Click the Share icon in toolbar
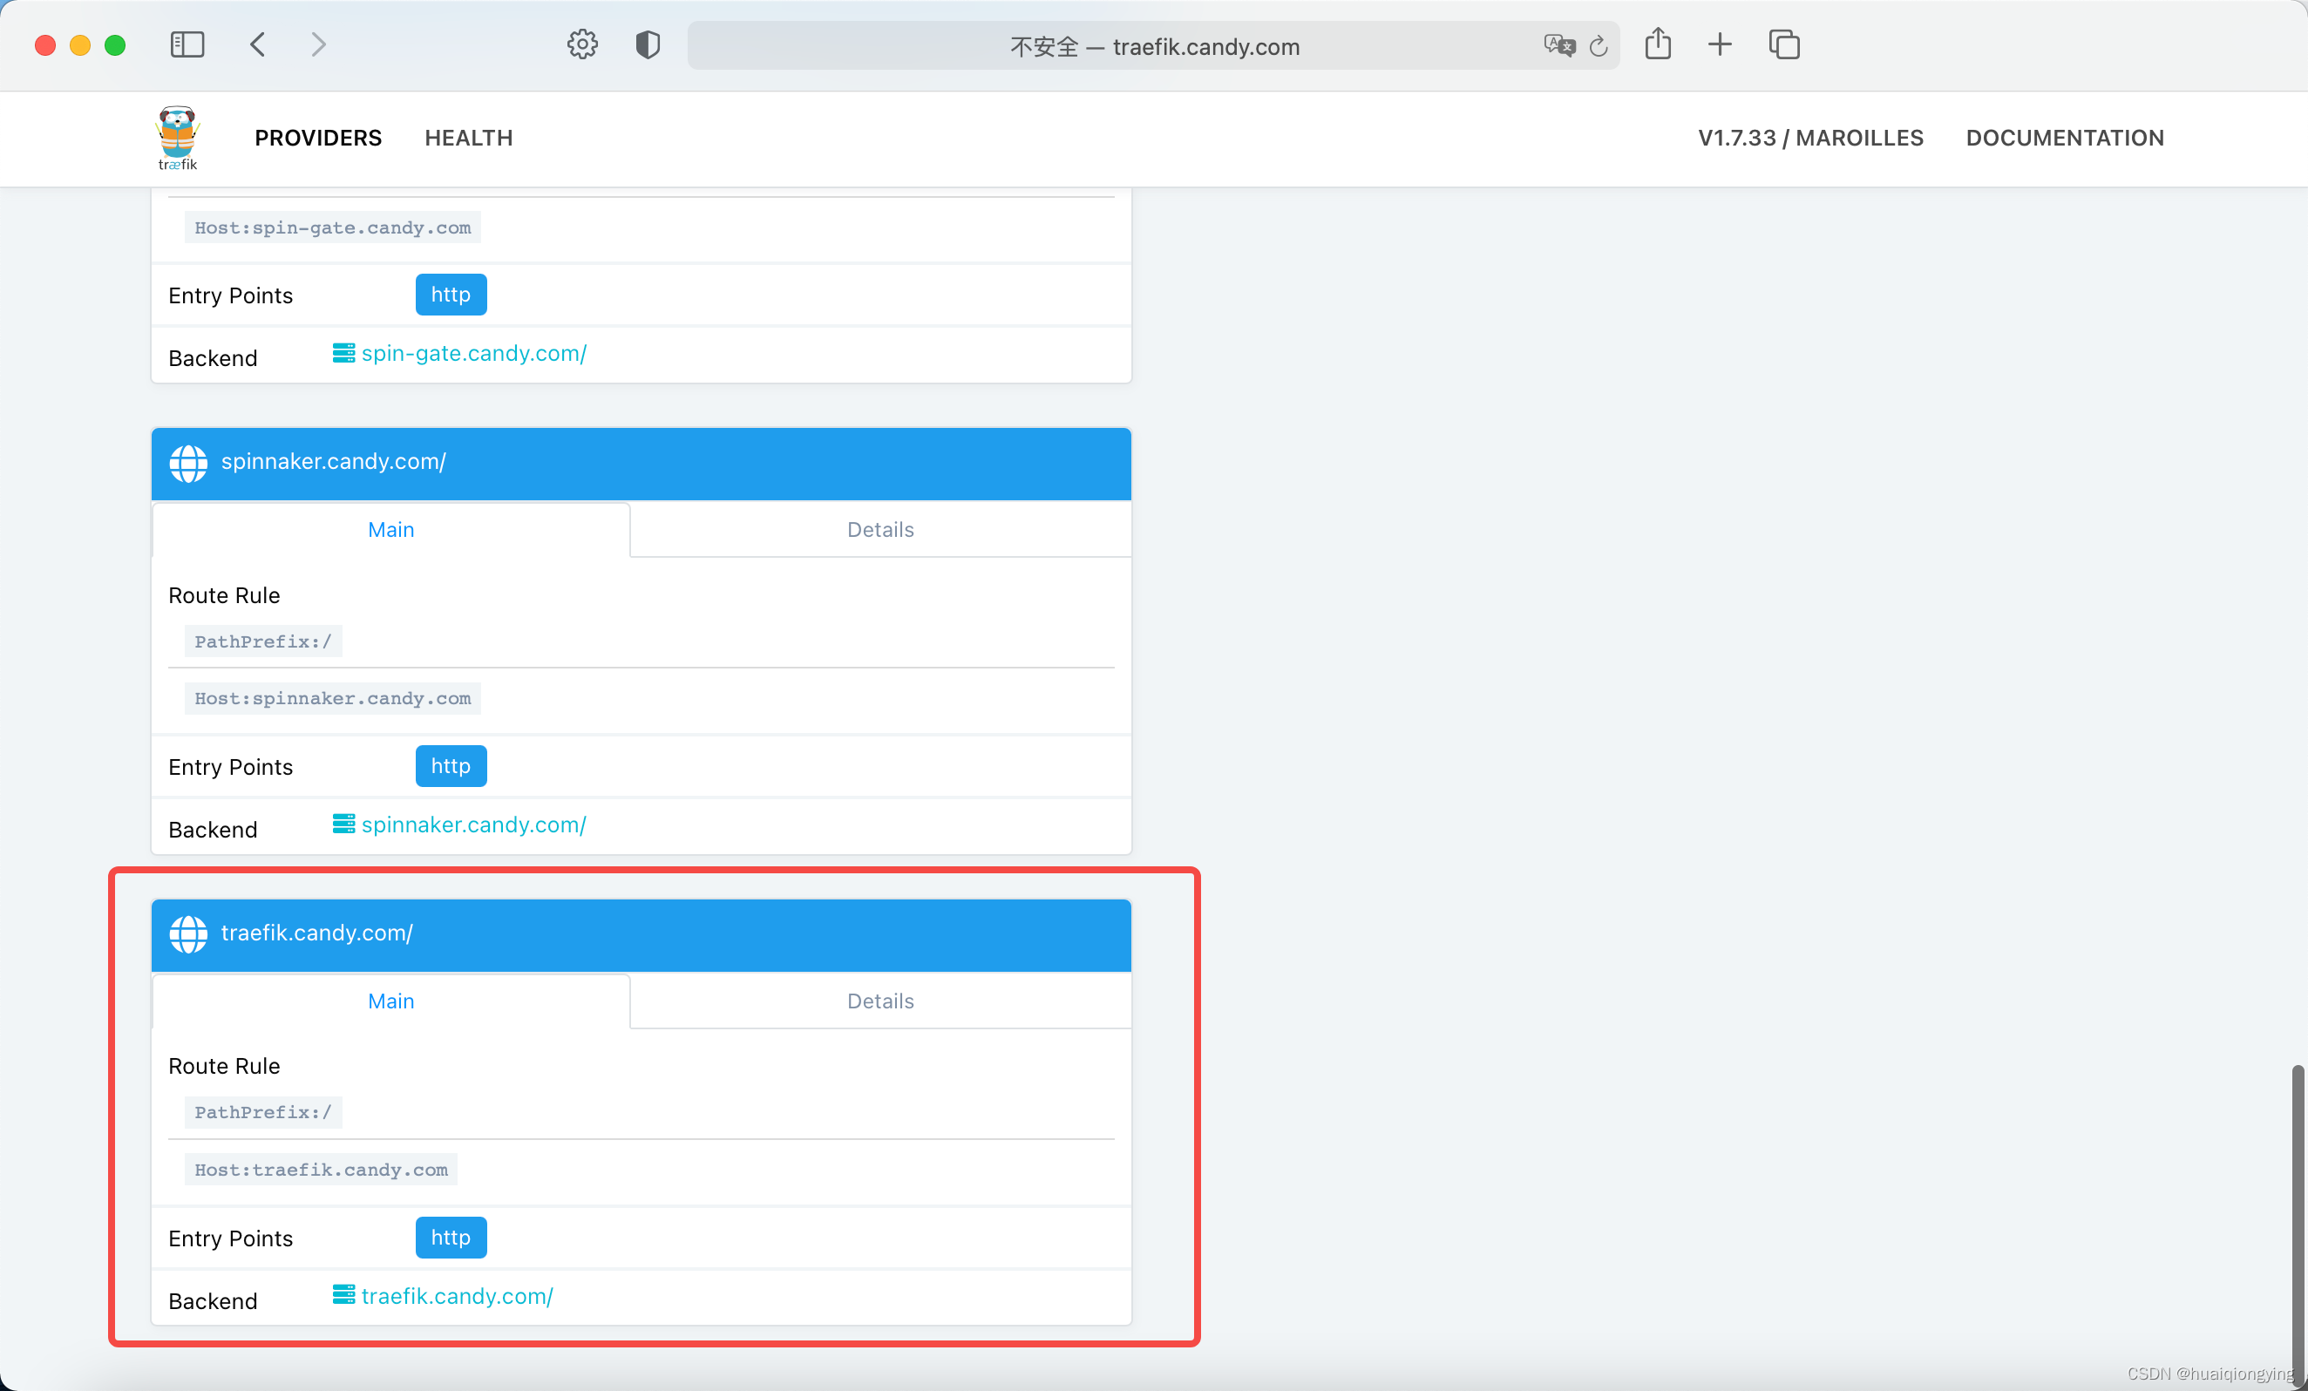 point(1658,44)
